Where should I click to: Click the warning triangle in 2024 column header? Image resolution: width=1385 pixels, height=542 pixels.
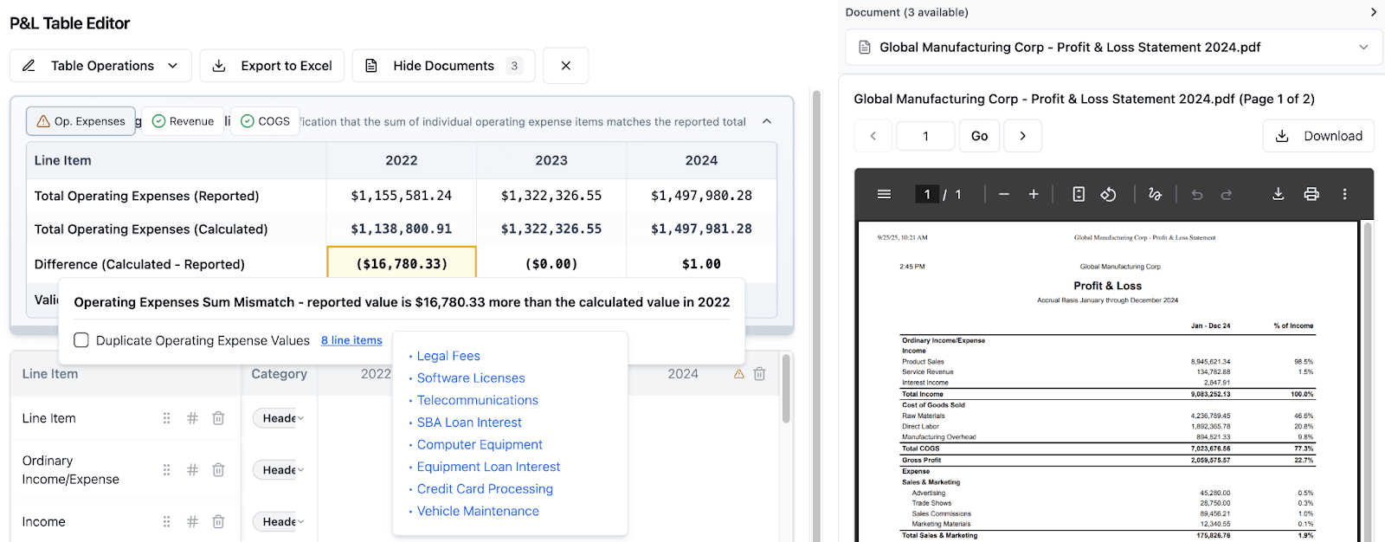click(x=739, y=374)
